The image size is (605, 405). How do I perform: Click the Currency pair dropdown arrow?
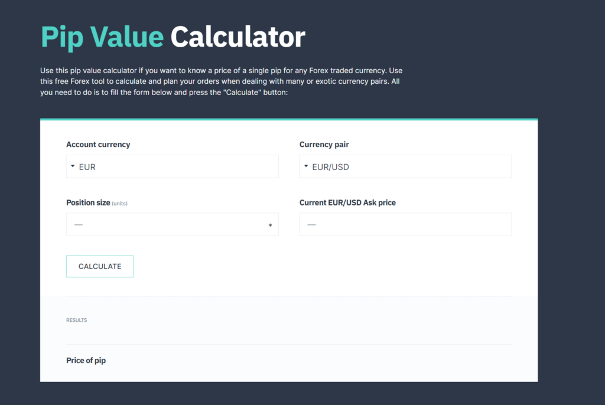point(306,166)
